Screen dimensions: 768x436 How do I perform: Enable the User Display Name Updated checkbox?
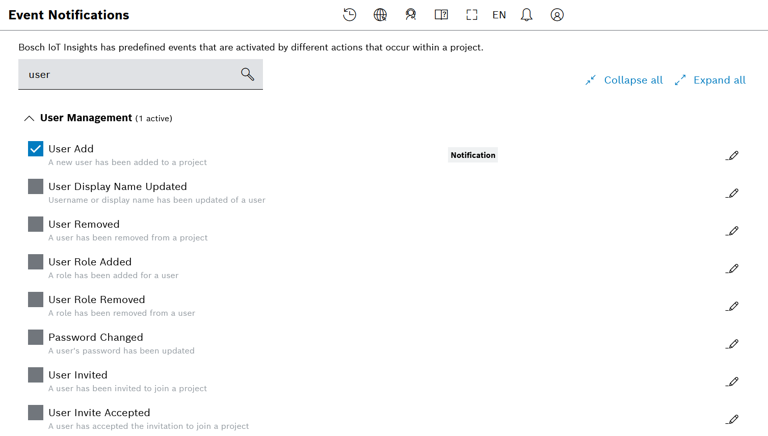point(36,186)
